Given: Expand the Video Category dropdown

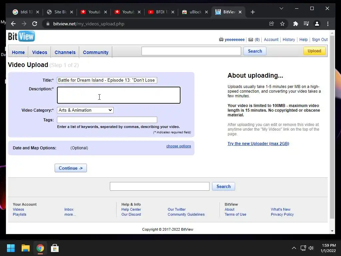Looking at the screenshot, I should click(x=85, y=110).
